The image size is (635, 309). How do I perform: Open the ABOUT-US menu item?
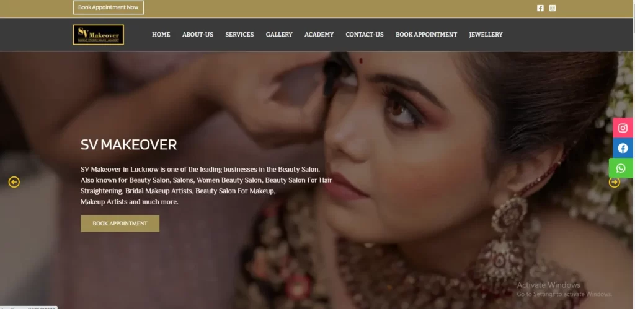coord(198,35)
